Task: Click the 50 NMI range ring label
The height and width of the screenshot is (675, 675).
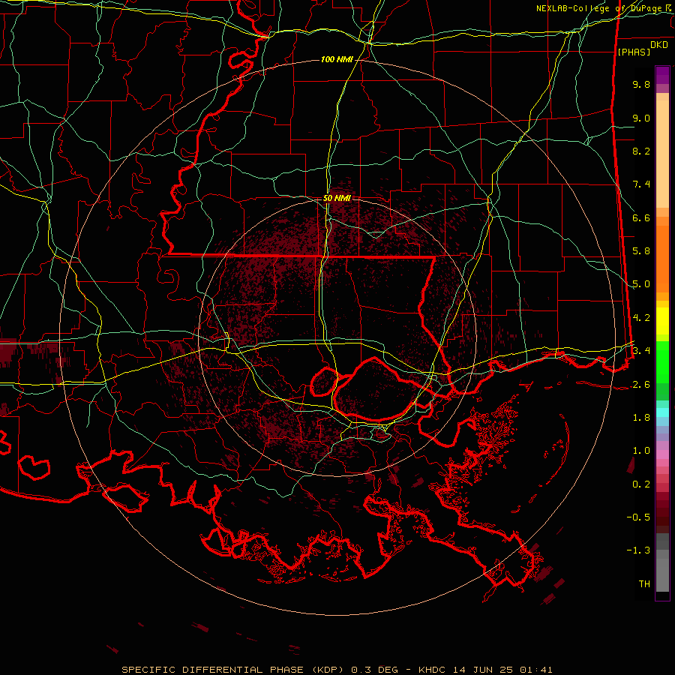Action: click(337, 199)
